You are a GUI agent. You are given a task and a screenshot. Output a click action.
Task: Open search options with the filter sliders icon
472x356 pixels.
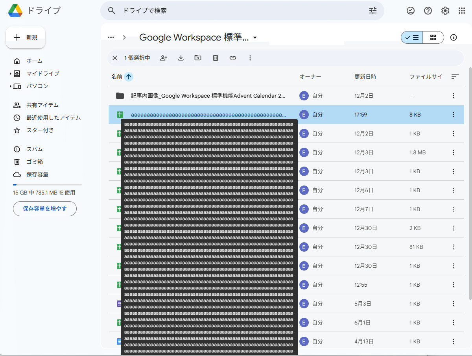pos(373,11)
